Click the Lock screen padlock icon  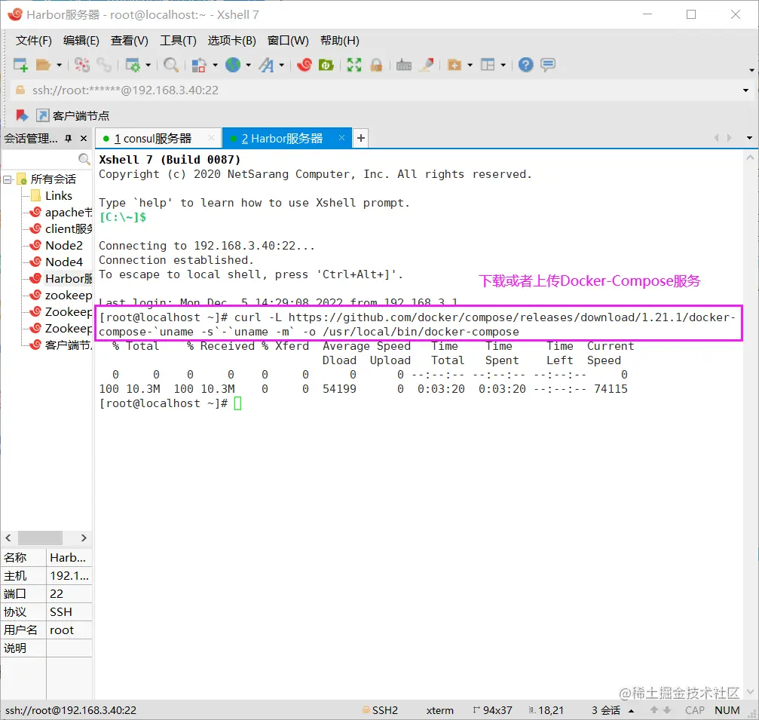[x=376, y=64]
